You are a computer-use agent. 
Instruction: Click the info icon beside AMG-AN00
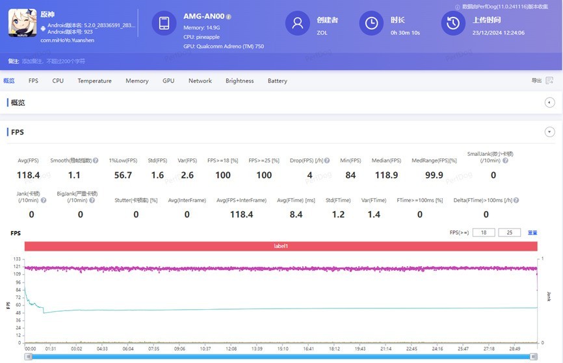click(229, 17)
